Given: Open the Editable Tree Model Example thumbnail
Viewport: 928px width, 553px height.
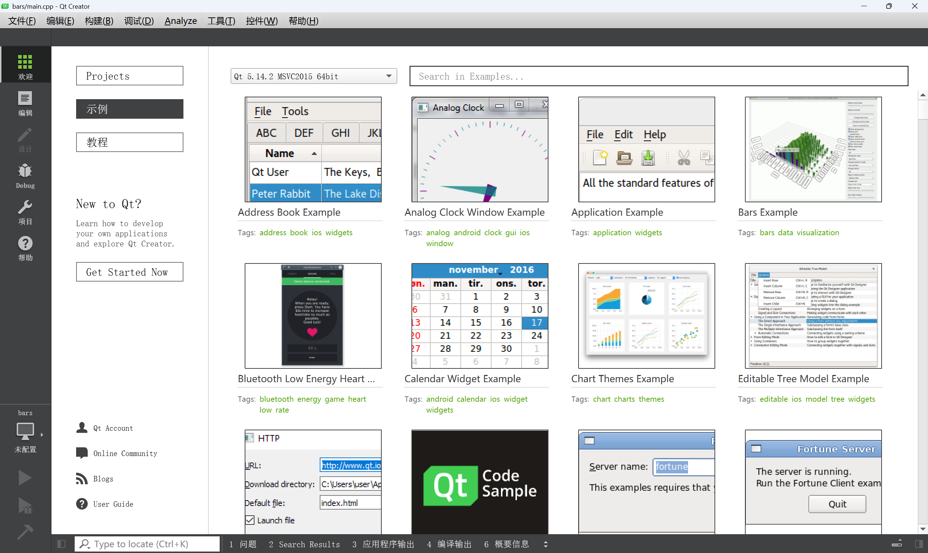Looking at the screenshot, I should [x=813, y=316].
